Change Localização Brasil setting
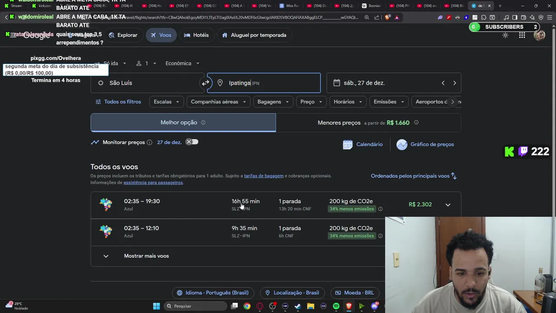Screen dimensions: 556x313 point(292,293)
